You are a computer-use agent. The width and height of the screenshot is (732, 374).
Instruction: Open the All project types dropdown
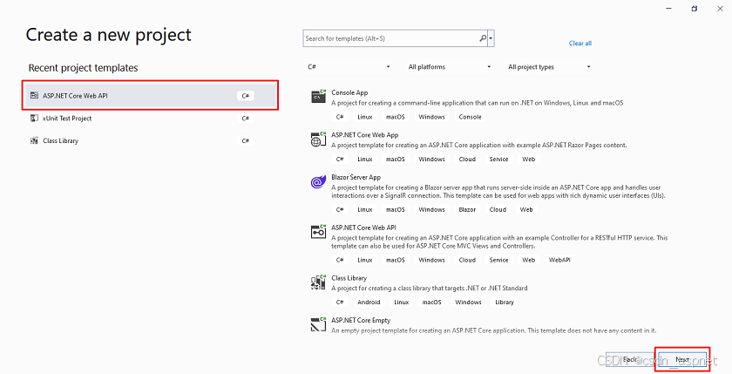550,67
